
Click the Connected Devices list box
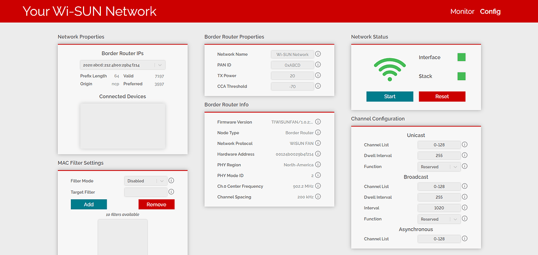pos(123,126)
